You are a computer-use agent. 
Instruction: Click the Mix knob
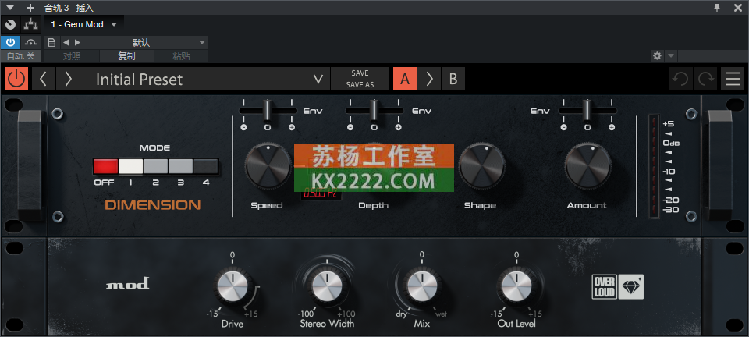pyautogui.click(x=422, y=286)
